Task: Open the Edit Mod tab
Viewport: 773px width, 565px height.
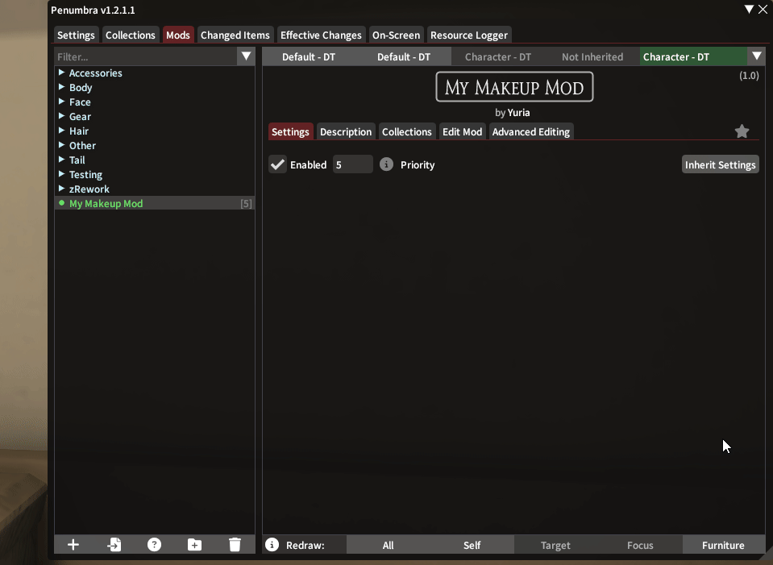Action: (462, 131)
